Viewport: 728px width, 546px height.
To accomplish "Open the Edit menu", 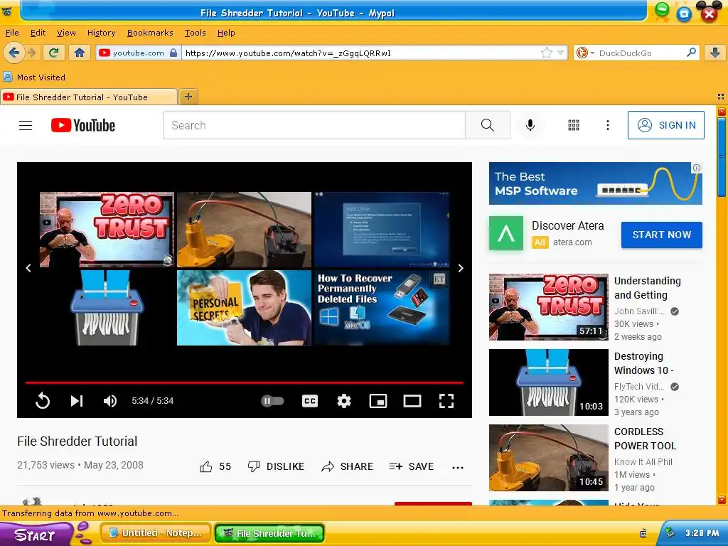I will (38, 33).
